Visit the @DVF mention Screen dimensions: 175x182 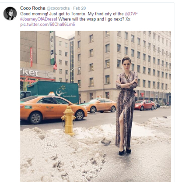pyautogui.click(x=131, y=14)
